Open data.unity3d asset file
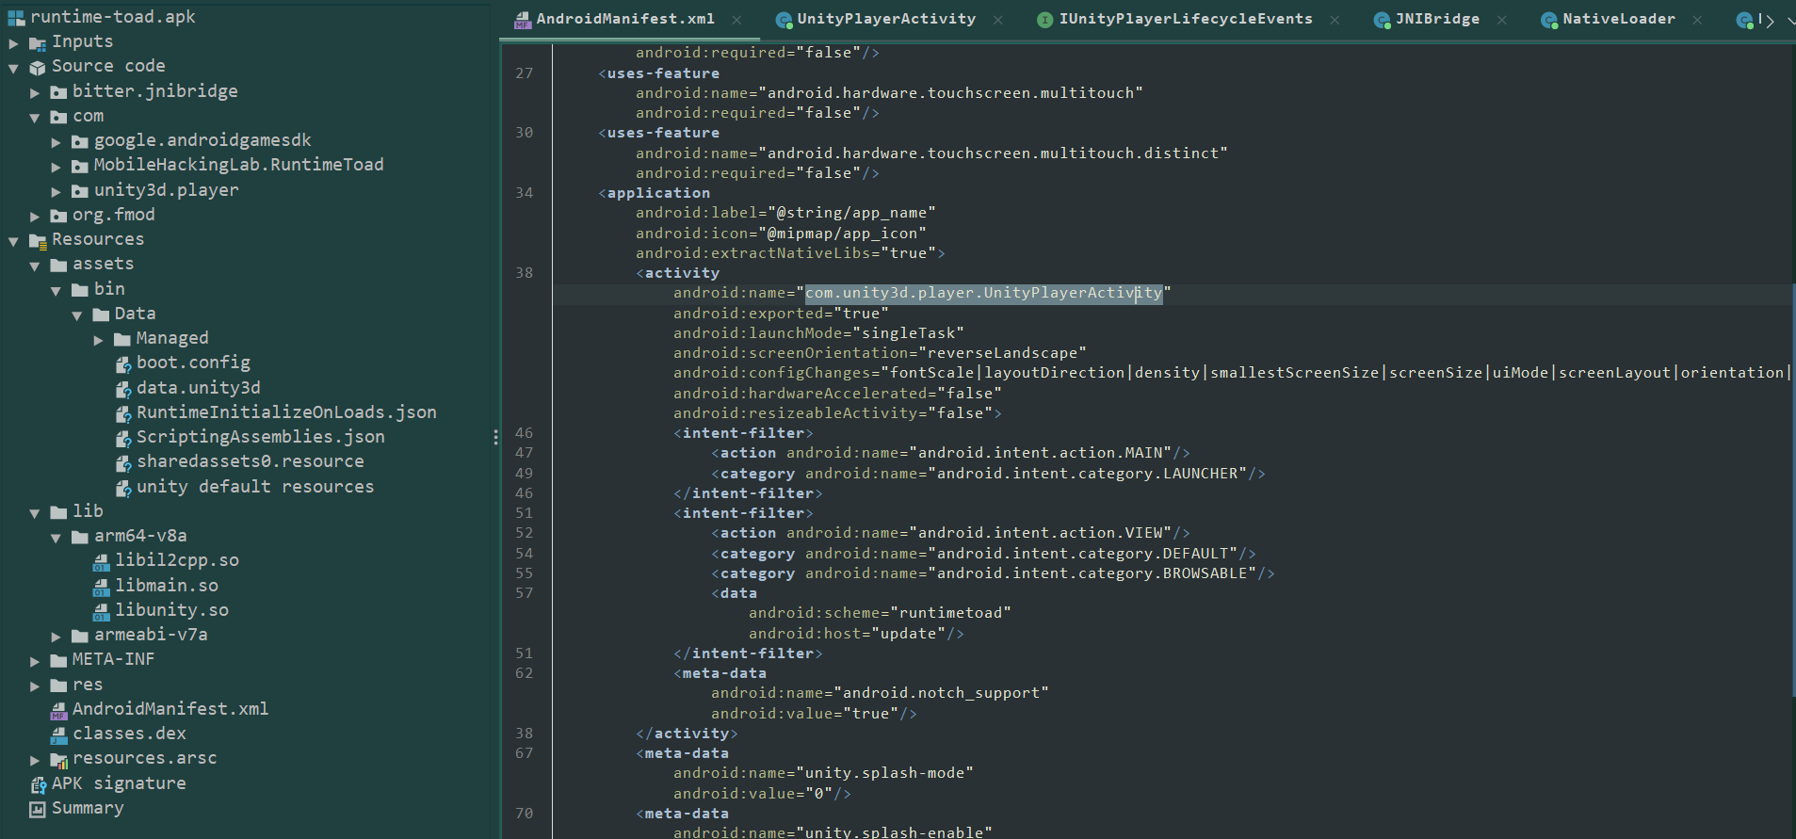Viewport: 1796px width, 839px height. [198, 388]
